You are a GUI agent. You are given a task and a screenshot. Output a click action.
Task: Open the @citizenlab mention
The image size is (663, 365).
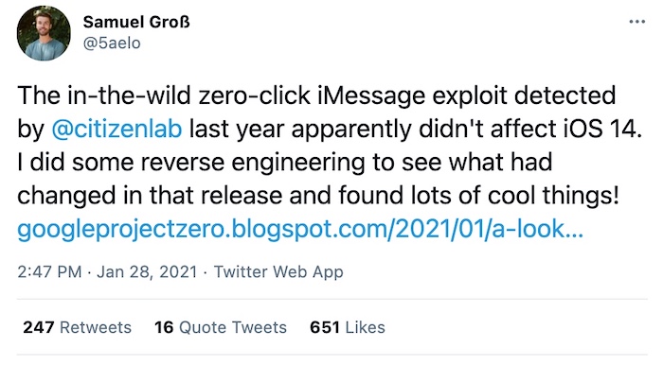(x=116, y=129)
